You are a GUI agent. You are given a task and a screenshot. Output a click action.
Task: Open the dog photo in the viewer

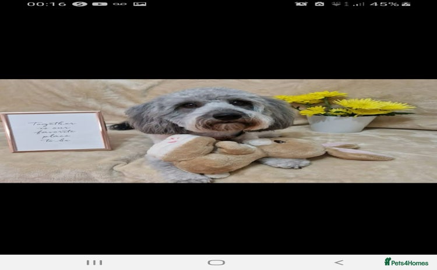point(218,131)
